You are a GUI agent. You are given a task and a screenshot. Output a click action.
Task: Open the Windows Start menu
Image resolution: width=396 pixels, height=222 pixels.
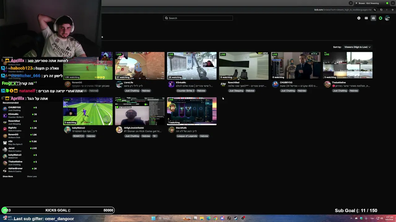click(x=153, y=219)
